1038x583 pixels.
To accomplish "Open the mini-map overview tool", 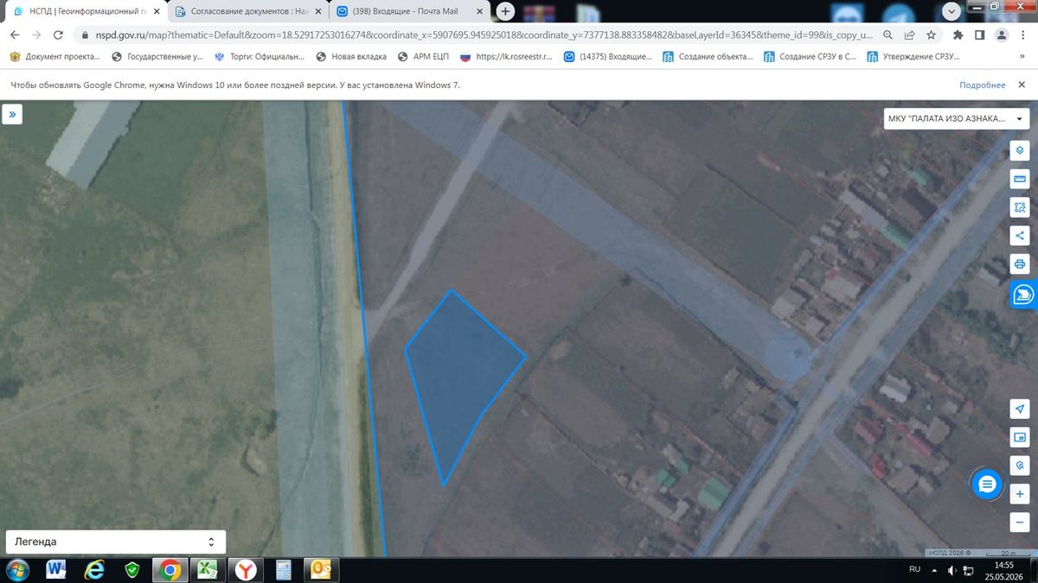I will [x=1020, y=437].
